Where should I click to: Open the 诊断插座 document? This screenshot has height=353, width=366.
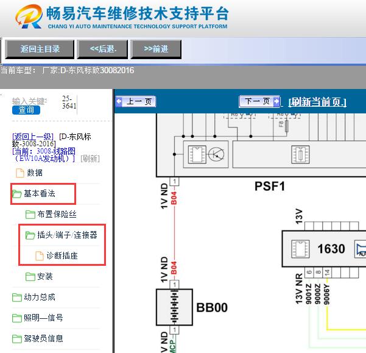point(62,255)
